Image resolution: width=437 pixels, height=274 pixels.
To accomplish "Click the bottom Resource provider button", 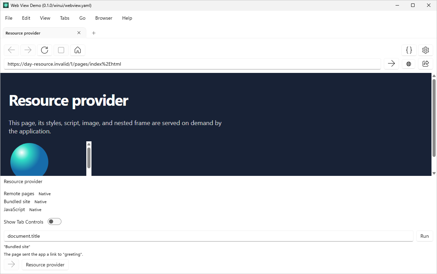I will pos(45,265).
